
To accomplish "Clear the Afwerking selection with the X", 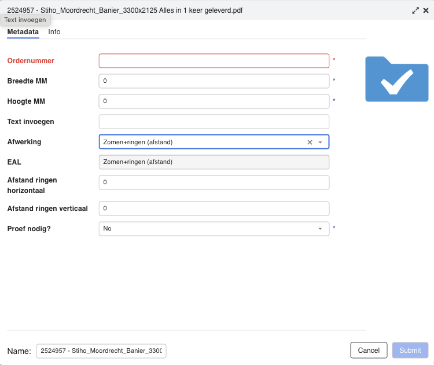I will (x=310, y=142).
